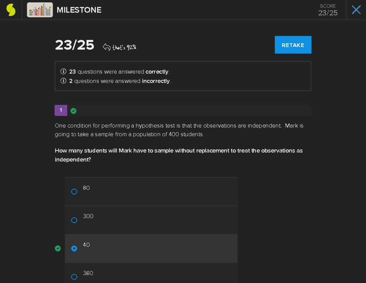Screen dimensions: 366x283
Task: Select the 80 answer radio button
Action: (74, 192)
